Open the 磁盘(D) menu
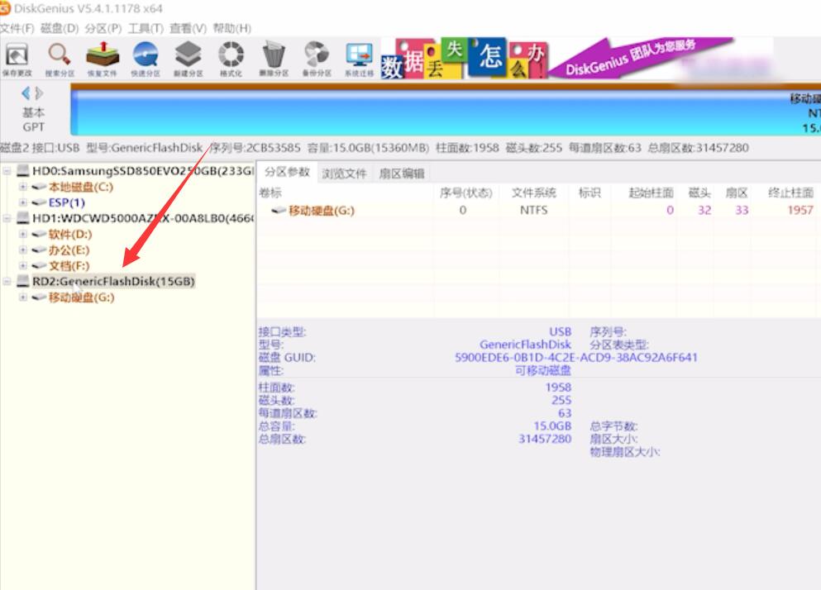 pyautogui.click(x=60, y=28)
